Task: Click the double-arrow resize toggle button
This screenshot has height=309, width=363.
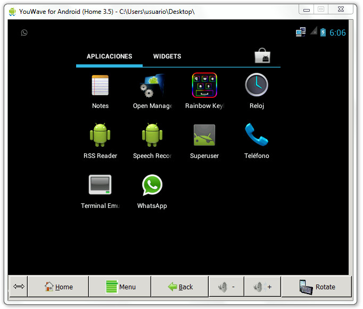Action: pyautogui.click(x=19, y=287)
